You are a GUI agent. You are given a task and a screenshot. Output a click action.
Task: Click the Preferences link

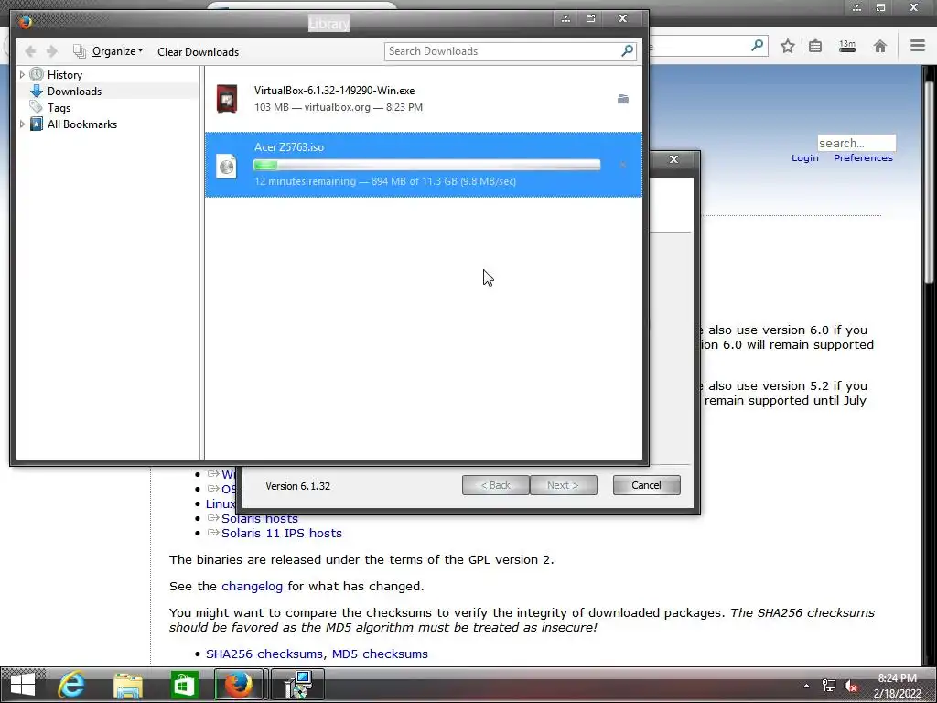pos(863,157)
